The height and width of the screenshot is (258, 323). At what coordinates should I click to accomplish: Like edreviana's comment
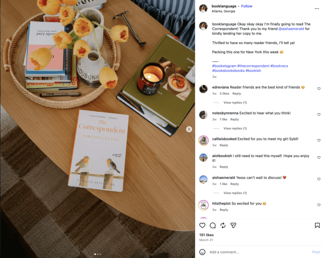tap(318, 89)
